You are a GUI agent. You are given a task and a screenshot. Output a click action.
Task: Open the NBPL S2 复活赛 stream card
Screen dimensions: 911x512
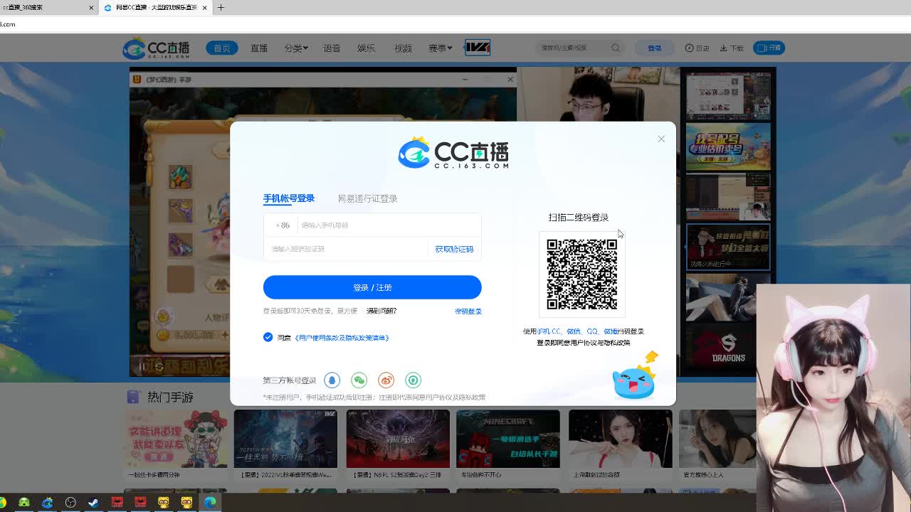(x=398, y=439)
